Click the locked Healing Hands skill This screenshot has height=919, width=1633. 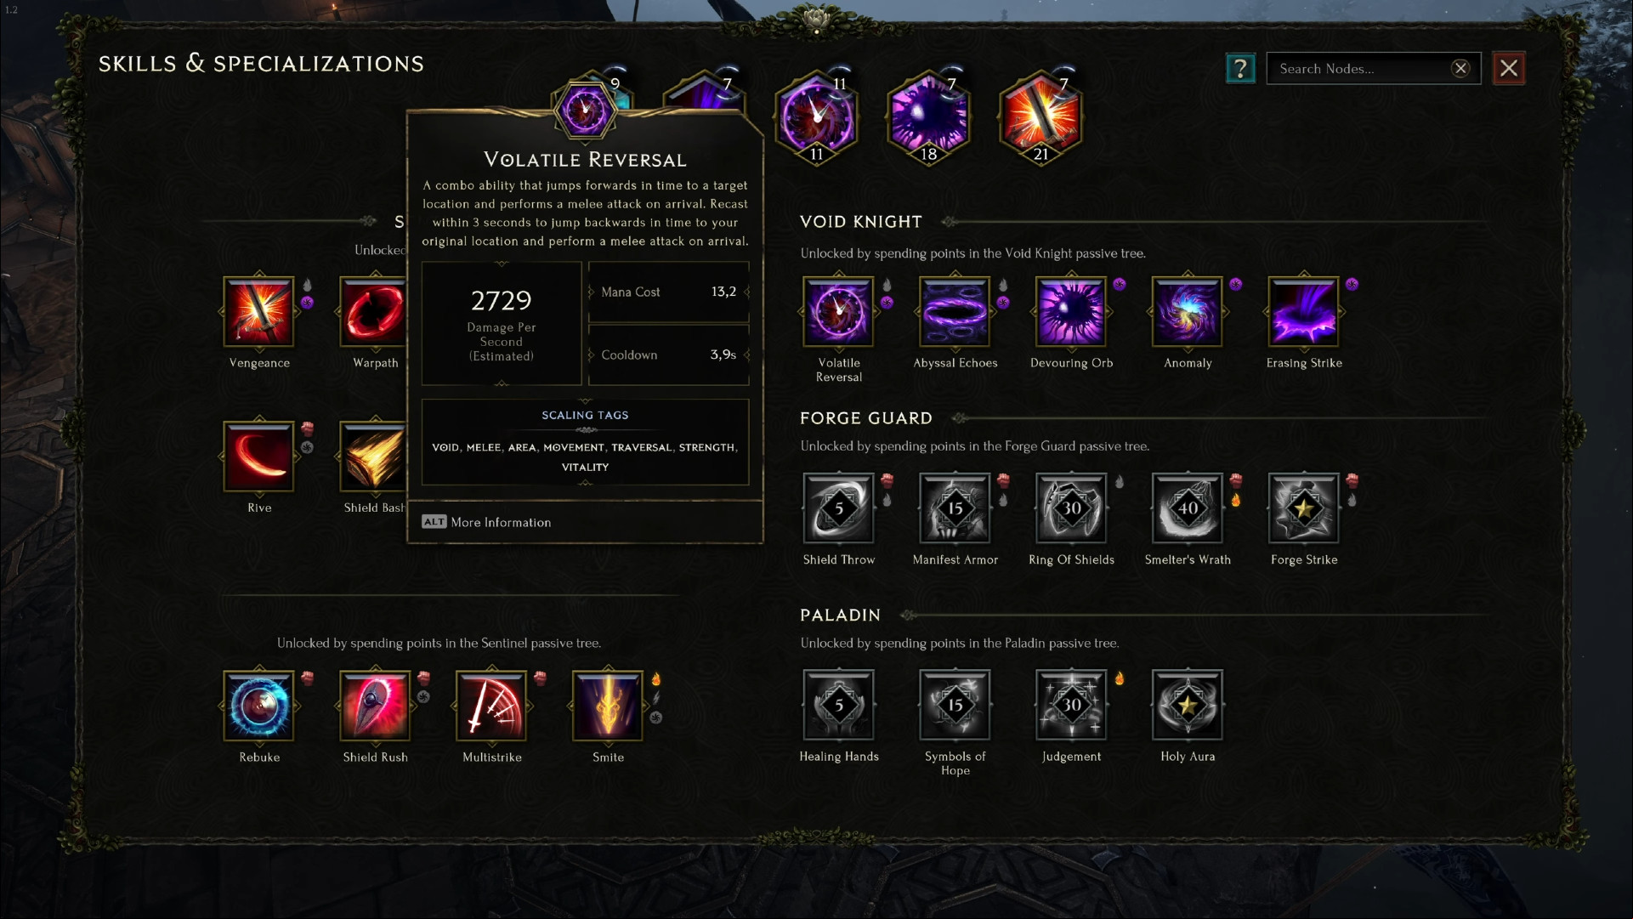839,705
